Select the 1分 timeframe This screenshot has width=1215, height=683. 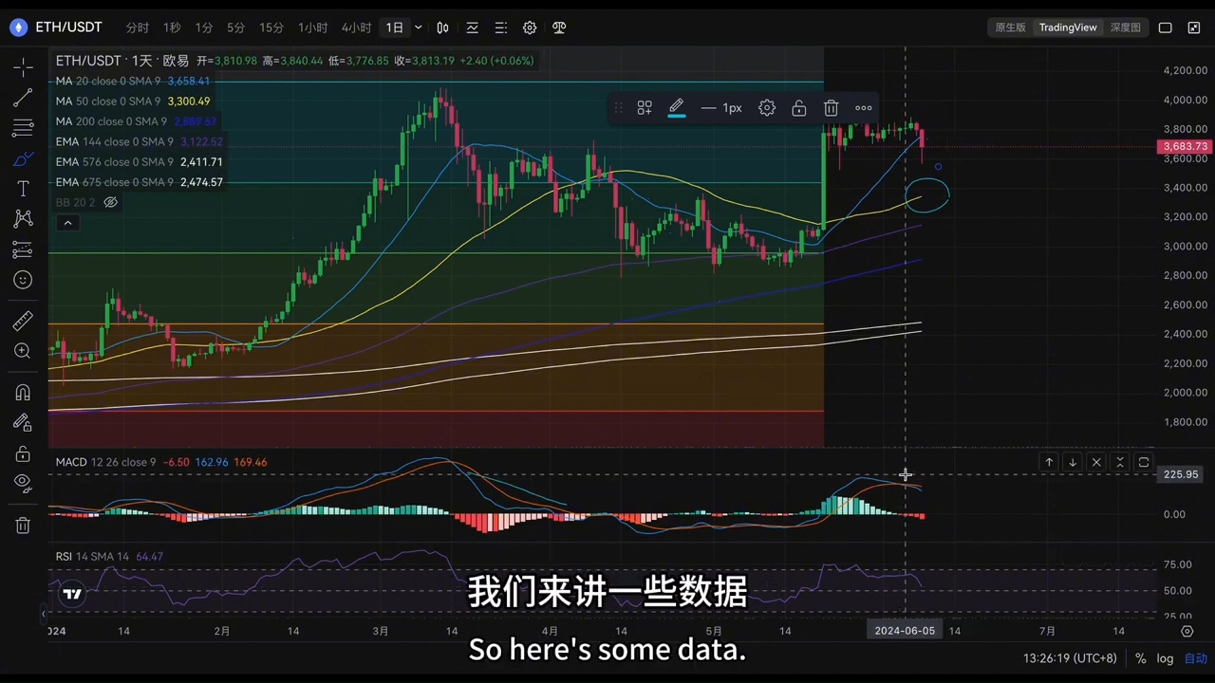coord(204,28)
